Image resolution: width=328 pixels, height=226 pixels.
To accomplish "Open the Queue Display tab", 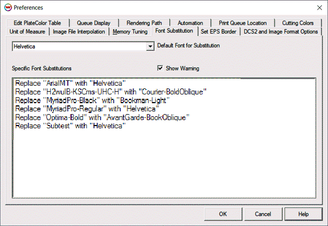I will tap(95, 23).
